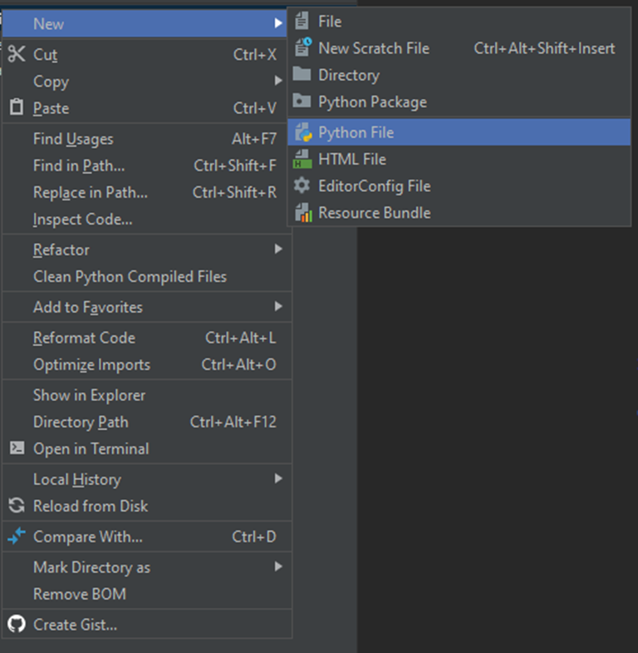Image resolution: width=638 pixels, height=653 pixels.
Task: Click the scissors Cut icon
Action: (17, 55)
